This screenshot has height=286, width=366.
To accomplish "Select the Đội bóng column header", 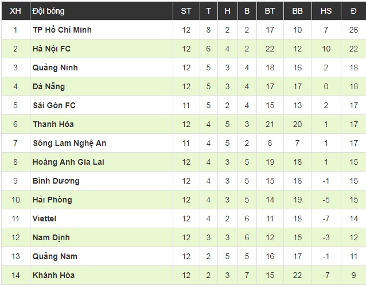I will point(48,11).
